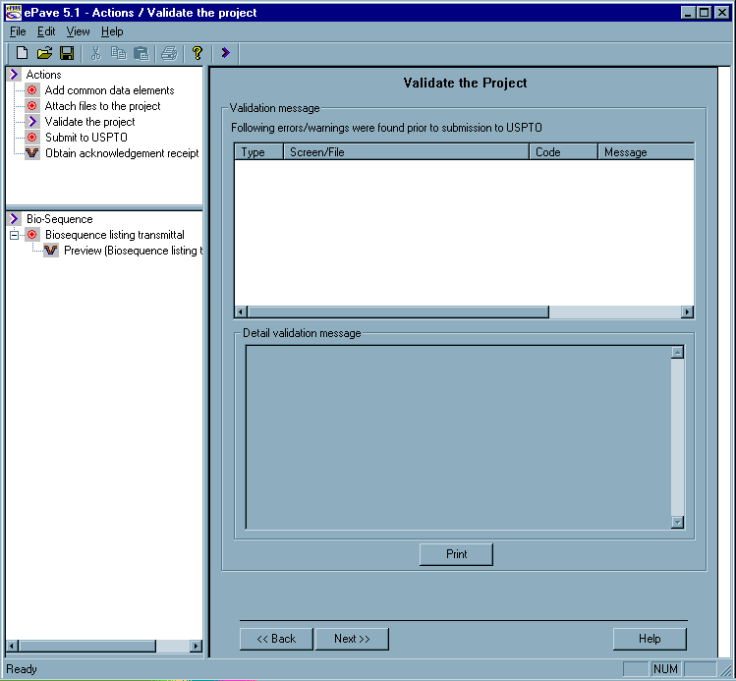Click the New document toolbar icon
This screenshot has width=736, height=681.
coord(22,53)
